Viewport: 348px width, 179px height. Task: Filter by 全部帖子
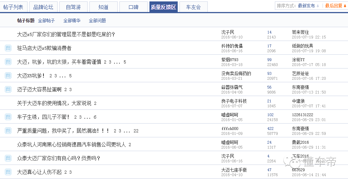click(46, 20)
